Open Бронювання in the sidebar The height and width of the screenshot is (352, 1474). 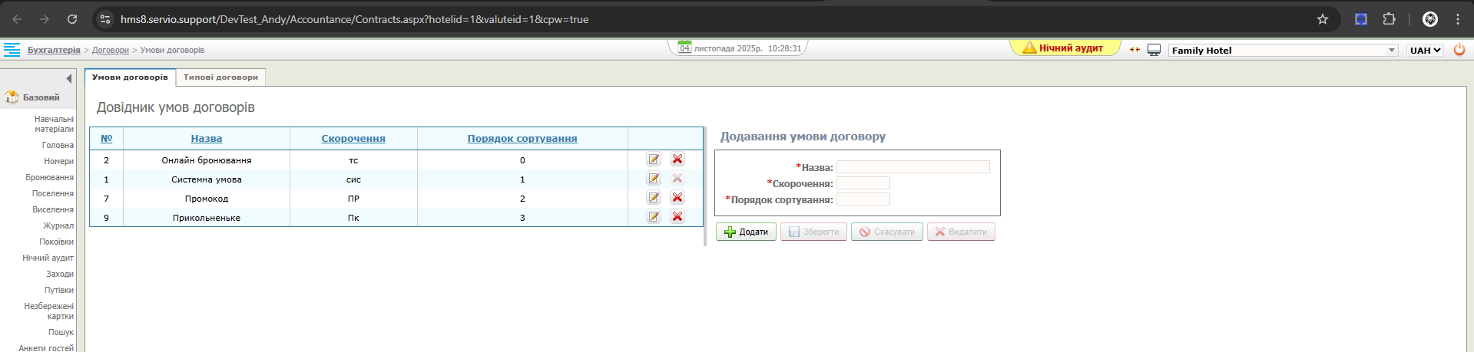(50, 177)
